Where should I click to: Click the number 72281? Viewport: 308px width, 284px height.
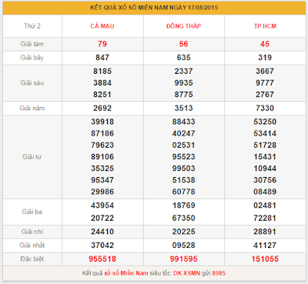(x=265, y=218)
